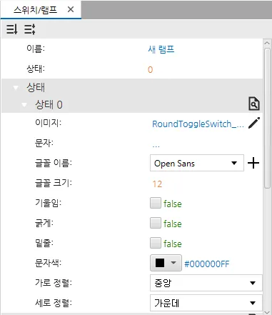This screenshot has height=315, width=272.
Task: Click the RoundToggleSwitch image link
Action: pyautogui.click(x=198, y=124)
